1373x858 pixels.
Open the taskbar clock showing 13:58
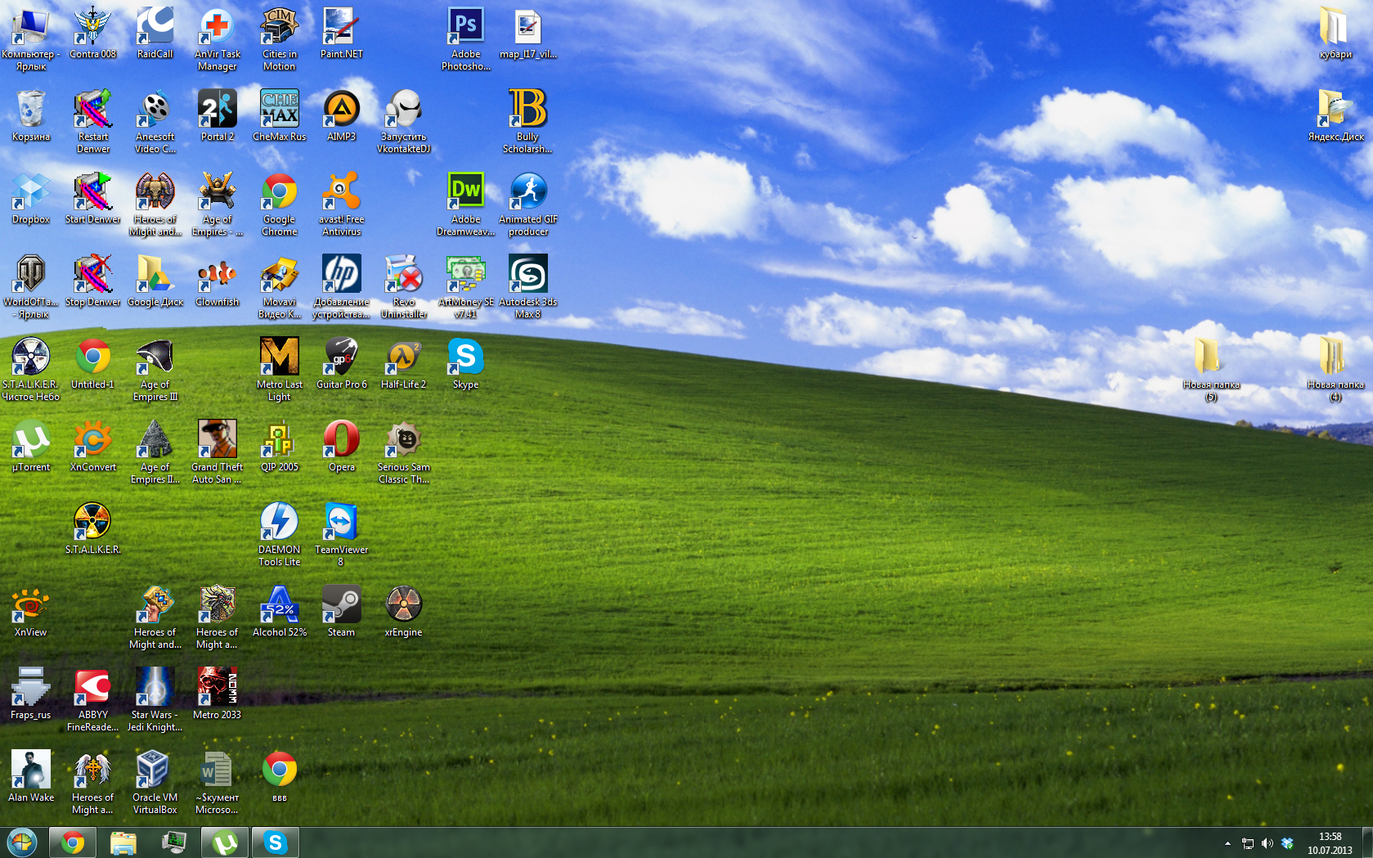point(1330,843)
